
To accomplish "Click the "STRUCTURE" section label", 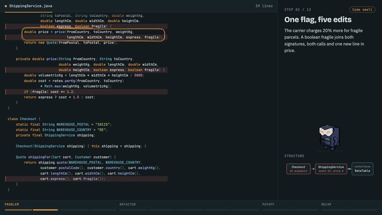I will tap(294, 156).
